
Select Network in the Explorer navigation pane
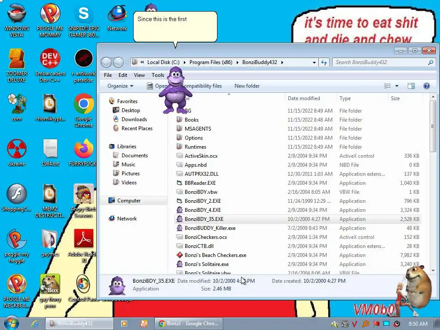click(x=127, y=219)
